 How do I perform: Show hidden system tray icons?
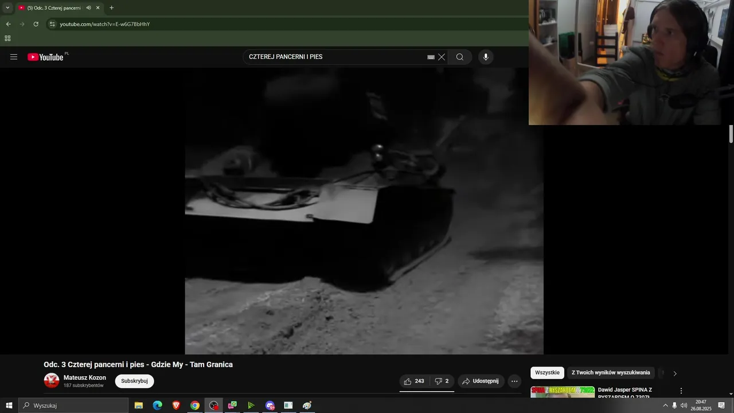tap(665, 406)
